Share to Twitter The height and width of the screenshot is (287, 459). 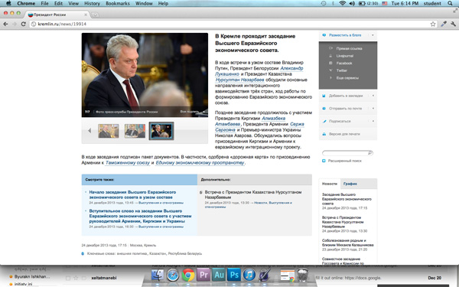coord(341,70)
